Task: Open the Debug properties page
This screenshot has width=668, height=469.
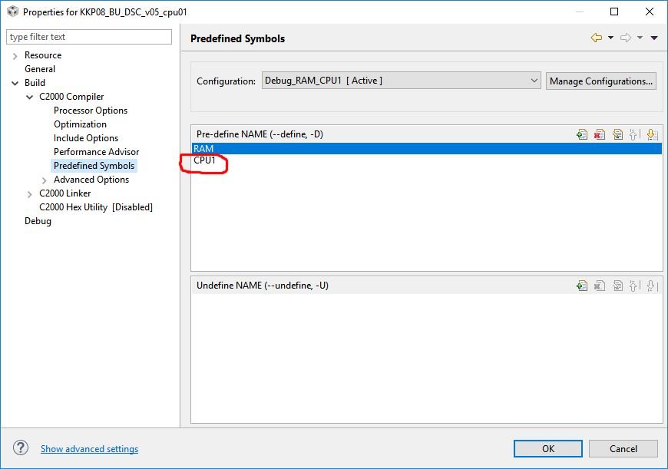Action: click(38, 221)
